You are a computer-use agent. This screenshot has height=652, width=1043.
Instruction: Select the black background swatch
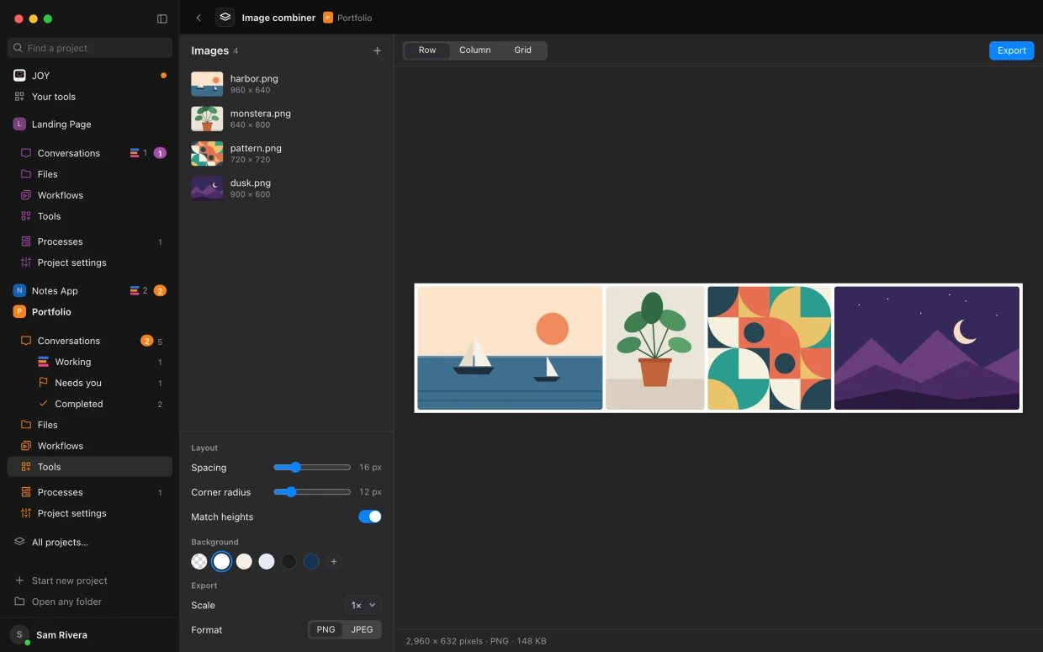coord(289,561)
